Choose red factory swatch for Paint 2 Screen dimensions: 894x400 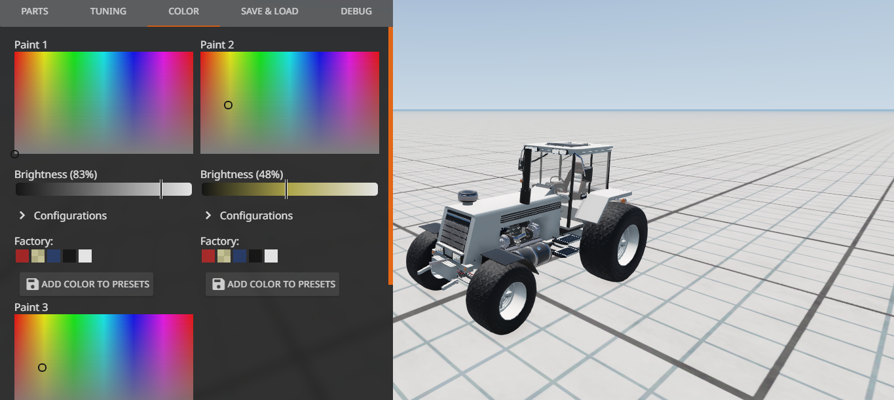coord(208,256)
